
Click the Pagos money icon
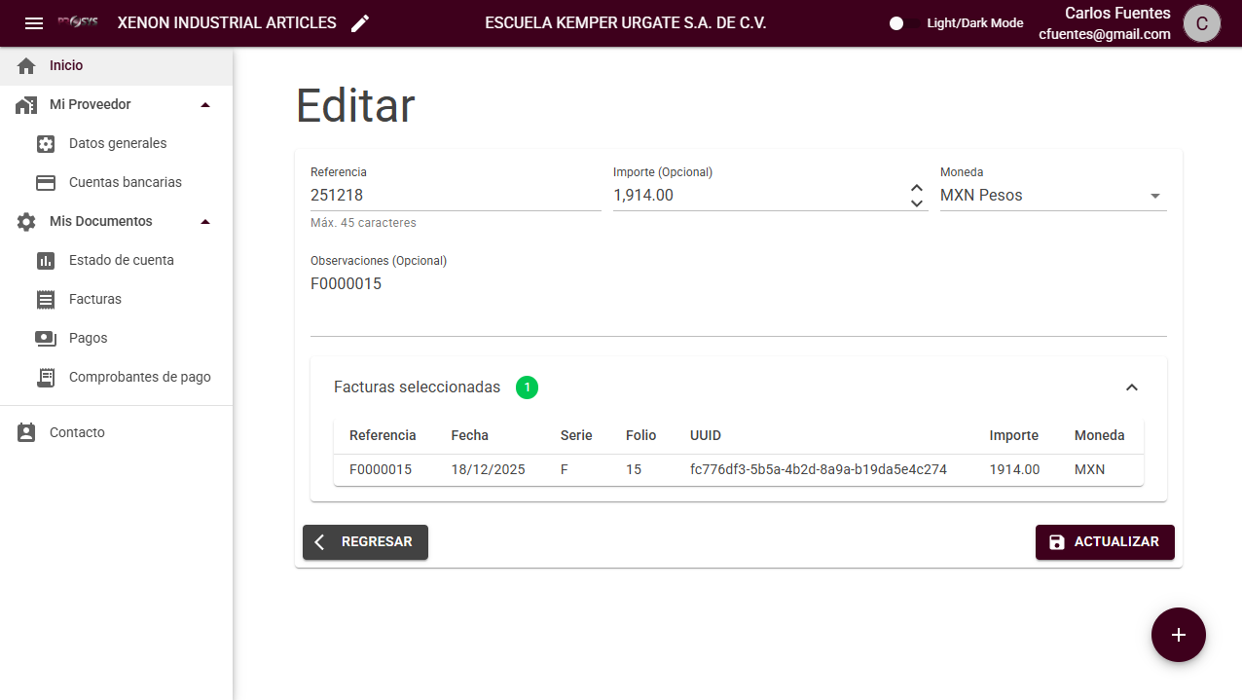pyautogui.click(x=46, y=339)
